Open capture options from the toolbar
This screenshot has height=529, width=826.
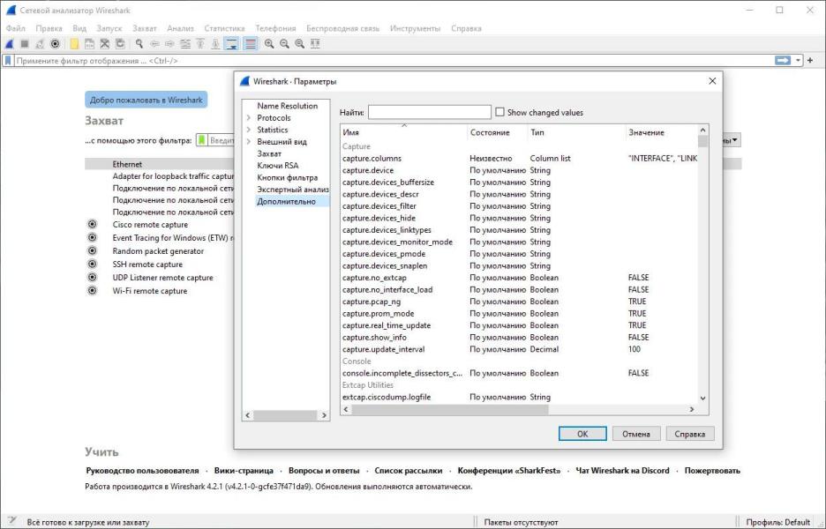(55, 44)
